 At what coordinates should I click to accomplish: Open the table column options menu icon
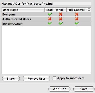[89, 10]
